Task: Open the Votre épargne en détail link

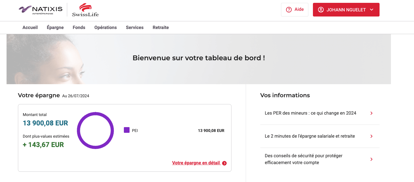Action: point(196,163)
